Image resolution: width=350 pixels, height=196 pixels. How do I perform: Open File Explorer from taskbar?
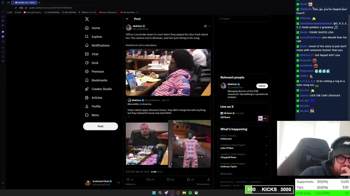tap(184, 193)
